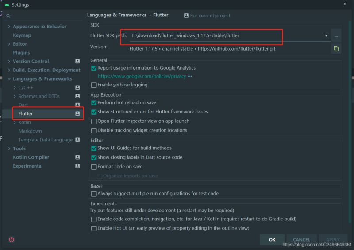Click the search icon in settings sidebar
Image resolution: width=354 pixels, height=250 pixels.
(x=8, y=16)
